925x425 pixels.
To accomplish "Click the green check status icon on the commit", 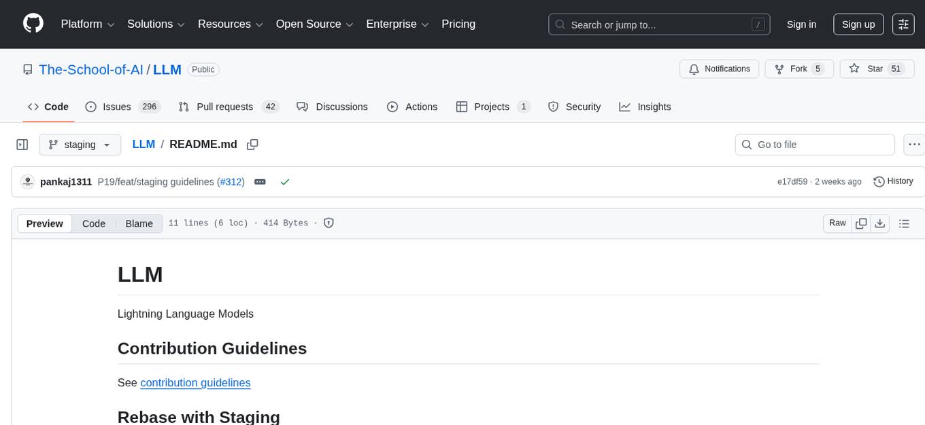I will (285, 182).
